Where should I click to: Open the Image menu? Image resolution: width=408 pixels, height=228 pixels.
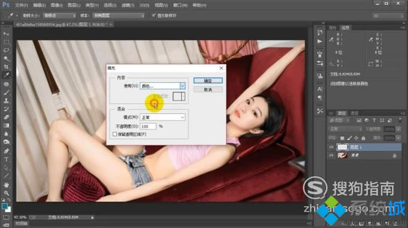pyautogui.click(x=56, y=5)
